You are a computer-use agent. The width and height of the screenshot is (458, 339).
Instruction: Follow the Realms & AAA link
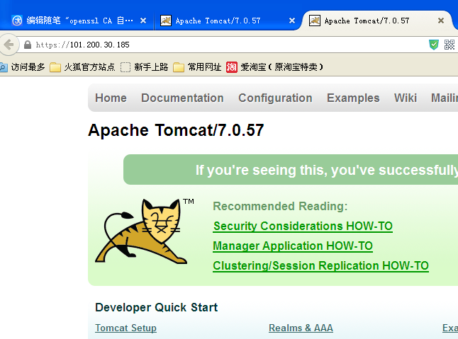click(301, 328)
